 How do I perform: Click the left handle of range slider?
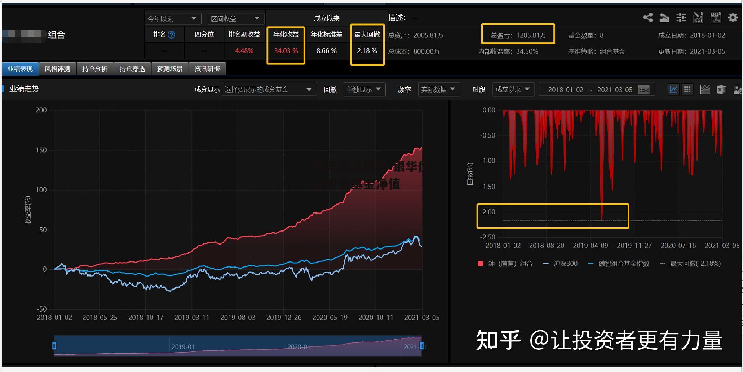click(54, 346)
